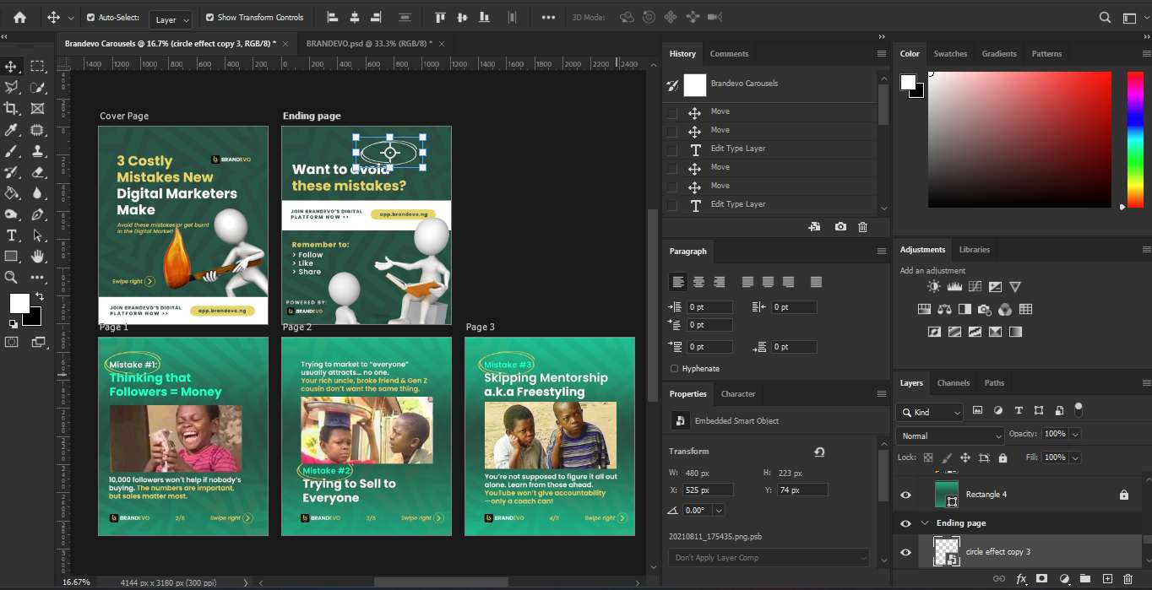The image size is (1152, 590).
Task: Open the Libraries tab
Action: tap(974, 250)
